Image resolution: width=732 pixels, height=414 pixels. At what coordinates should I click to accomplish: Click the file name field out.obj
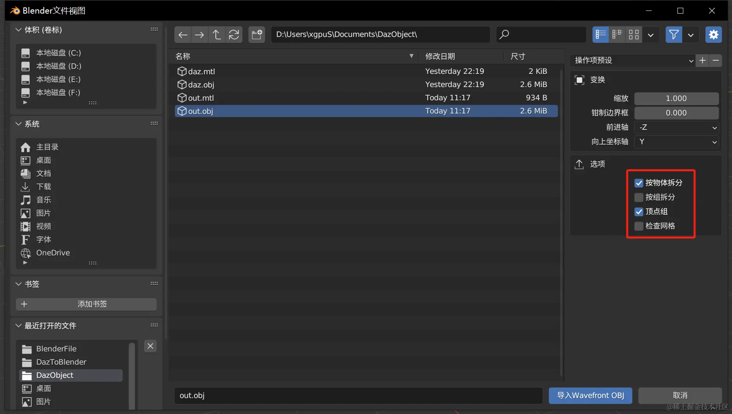coord(358,395)
